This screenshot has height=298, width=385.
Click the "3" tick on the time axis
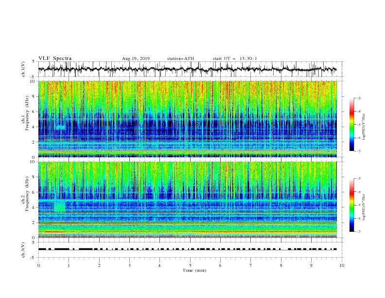129,265
